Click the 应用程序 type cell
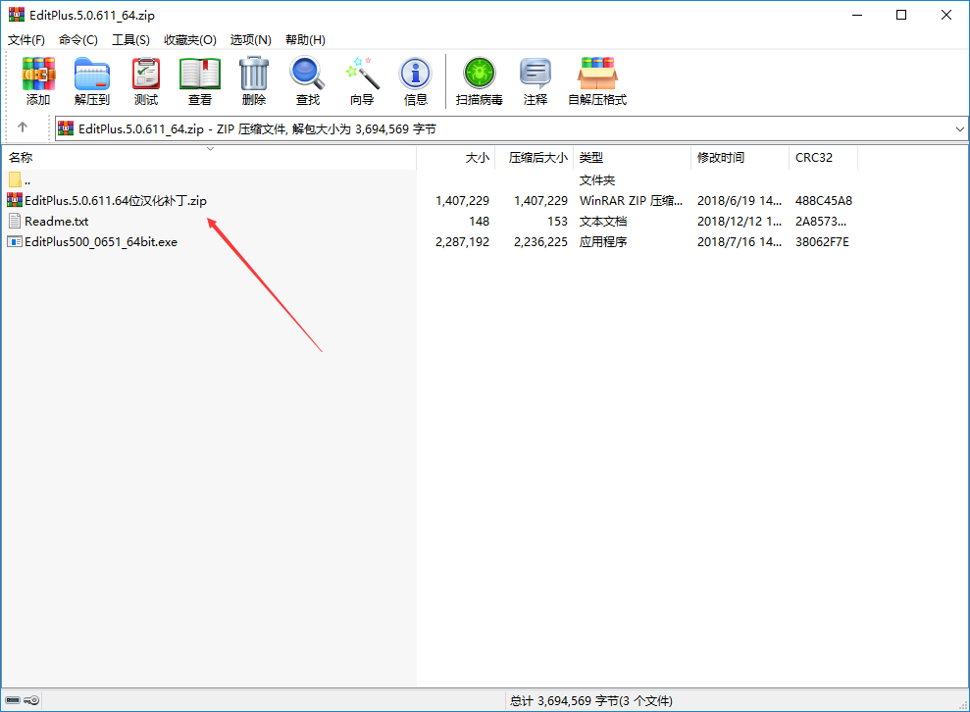 tap(603, 242)
